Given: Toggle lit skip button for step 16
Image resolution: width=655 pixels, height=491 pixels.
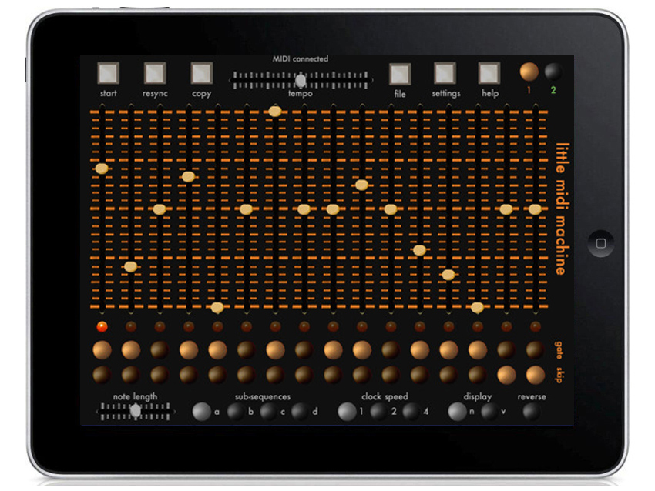Looking at the screenshot, I should pos(535,375).
